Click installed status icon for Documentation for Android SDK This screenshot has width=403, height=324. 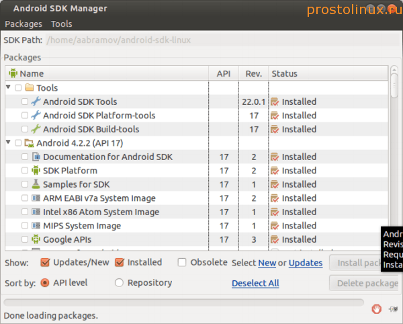(x=275, y=157)
